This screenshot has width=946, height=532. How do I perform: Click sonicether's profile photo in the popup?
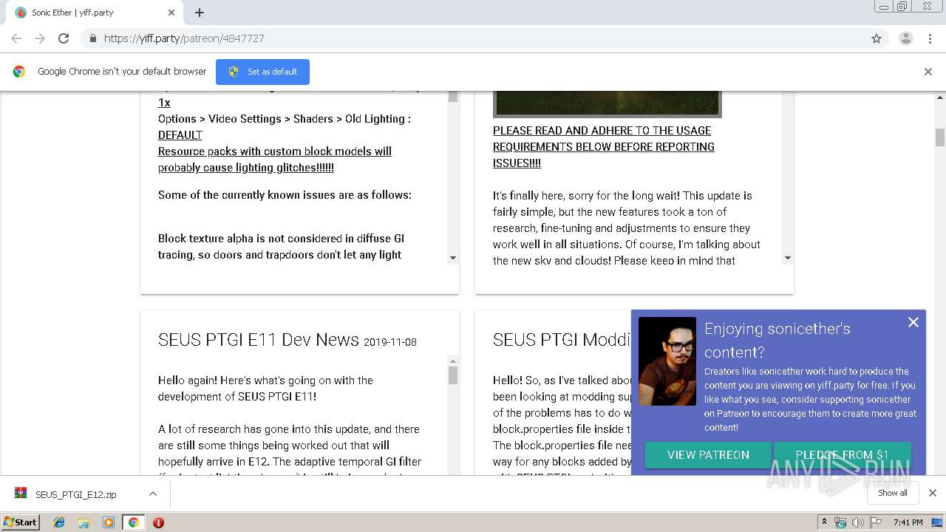667,361
